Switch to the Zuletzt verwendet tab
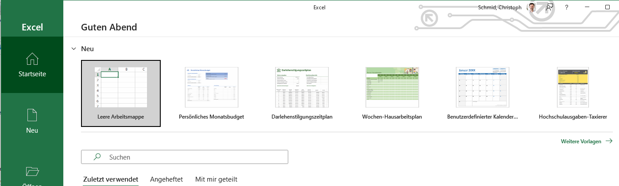Screen dimensions: 619x186 coord(111,179)
